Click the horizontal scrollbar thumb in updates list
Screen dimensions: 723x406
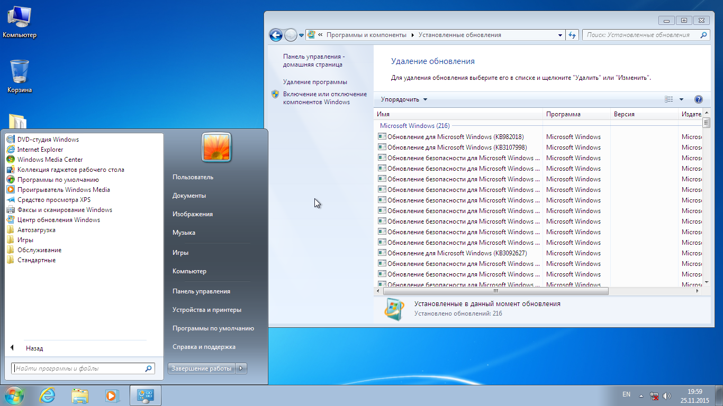(x=495, y=291)
